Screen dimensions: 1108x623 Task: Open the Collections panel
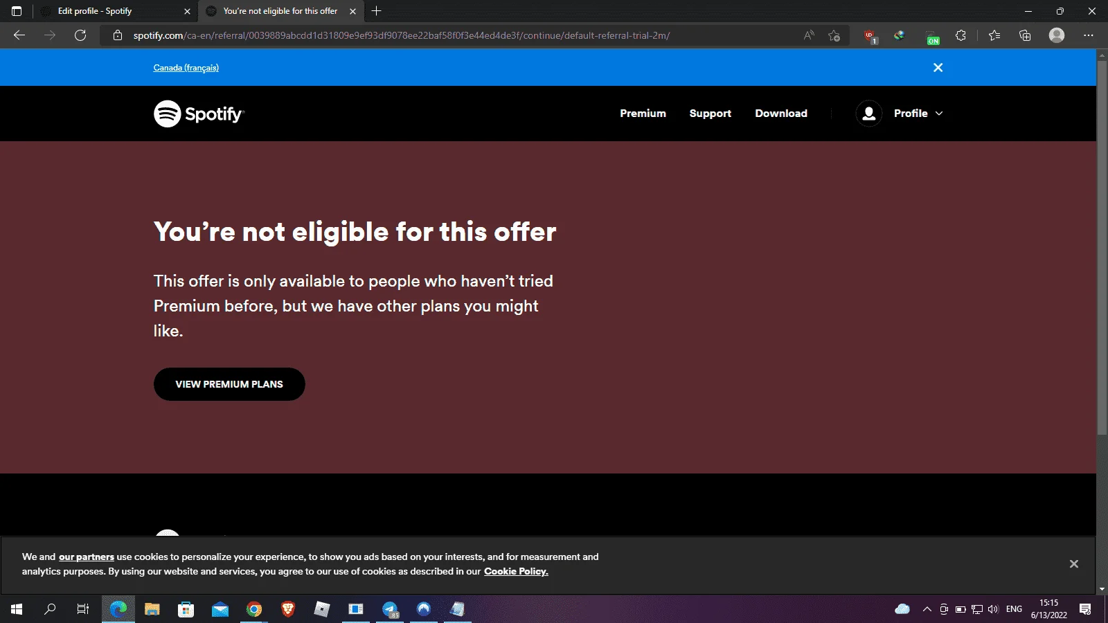[1025, 35]
